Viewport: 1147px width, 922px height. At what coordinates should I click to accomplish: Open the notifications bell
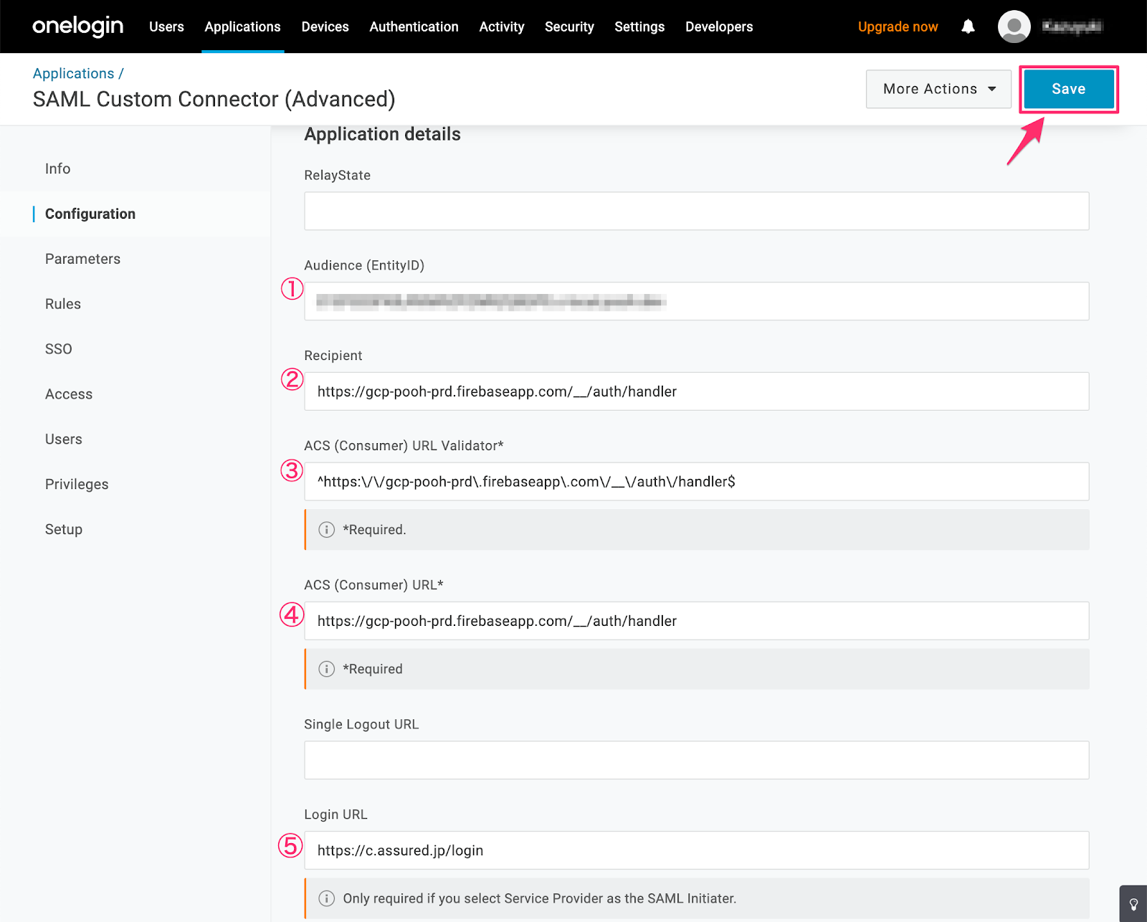(968, 27)
